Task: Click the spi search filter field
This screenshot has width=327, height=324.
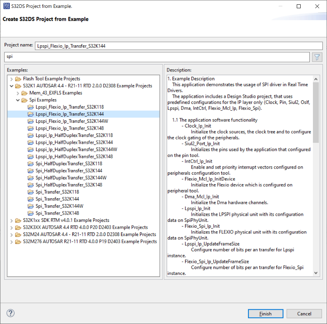Action: [157, 57]
